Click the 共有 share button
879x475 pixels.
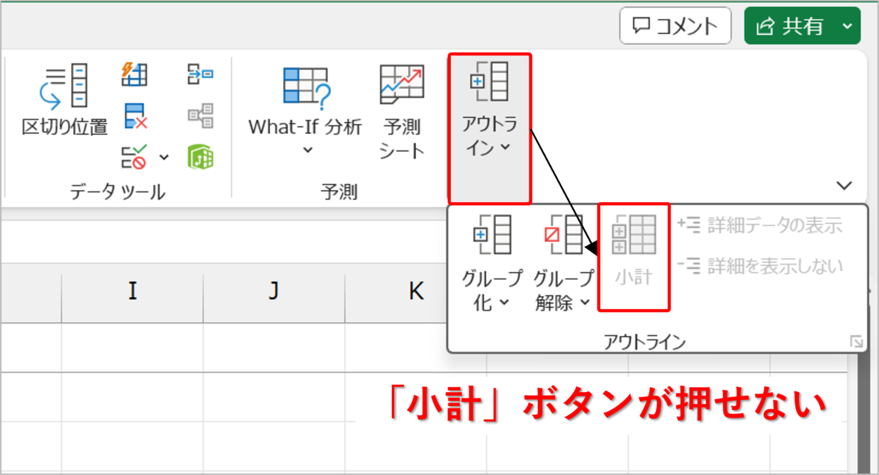(790, 26)
